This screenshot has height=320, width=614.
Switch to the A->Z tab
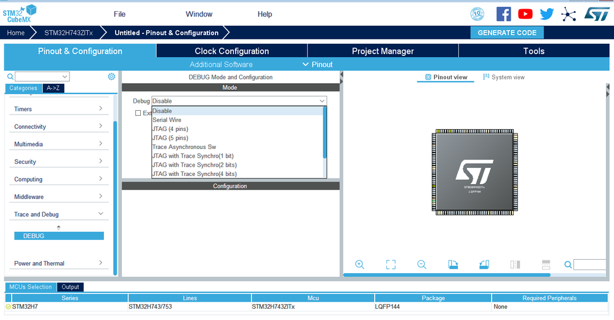coord(53,88)
